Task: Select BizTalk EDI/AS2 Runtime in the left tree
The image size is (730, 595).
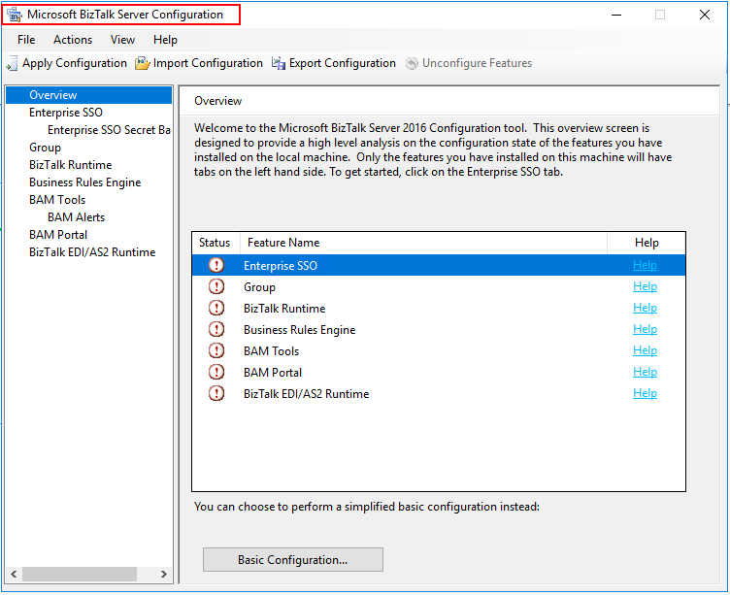Action: [x=92, y=252]
